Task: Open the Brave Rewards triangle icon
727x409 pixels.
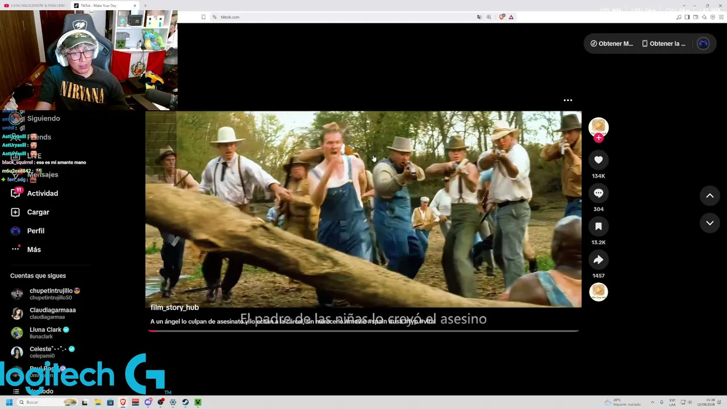Action: (x=511, y=17)
